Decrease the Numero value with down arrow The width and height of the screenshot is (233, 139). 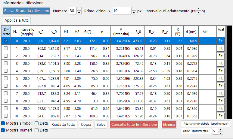(x=79, y=13)
